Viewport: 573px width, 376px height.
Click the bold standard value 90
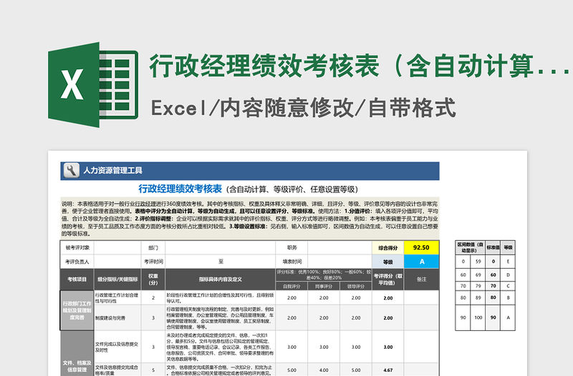click(493, 317)
